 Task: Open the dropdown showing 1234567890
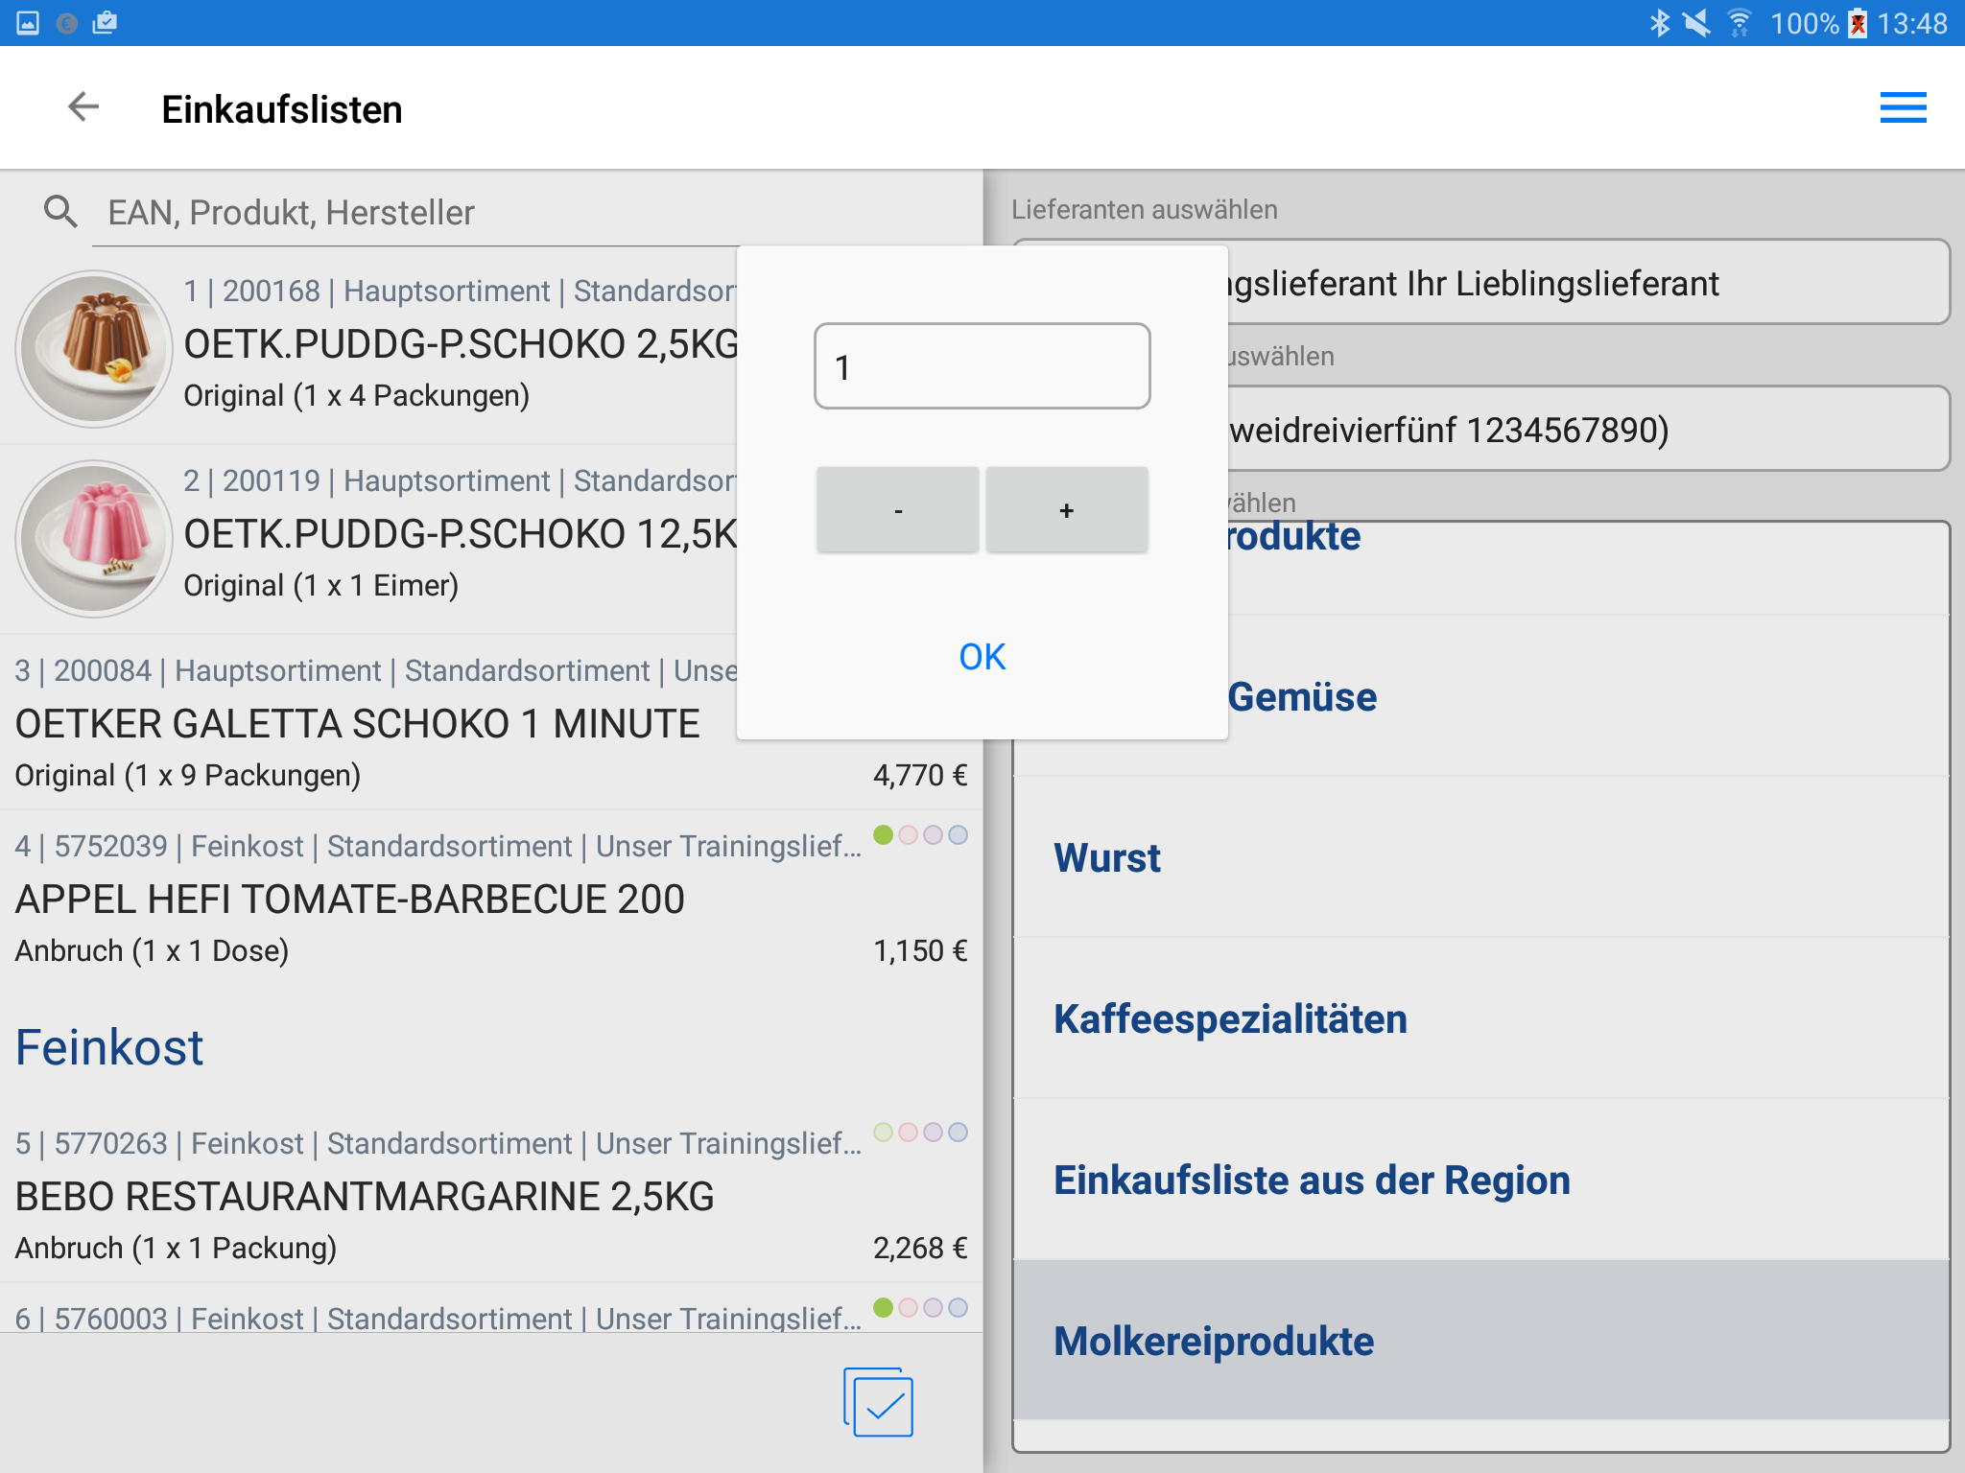[x=1583, y=430]
